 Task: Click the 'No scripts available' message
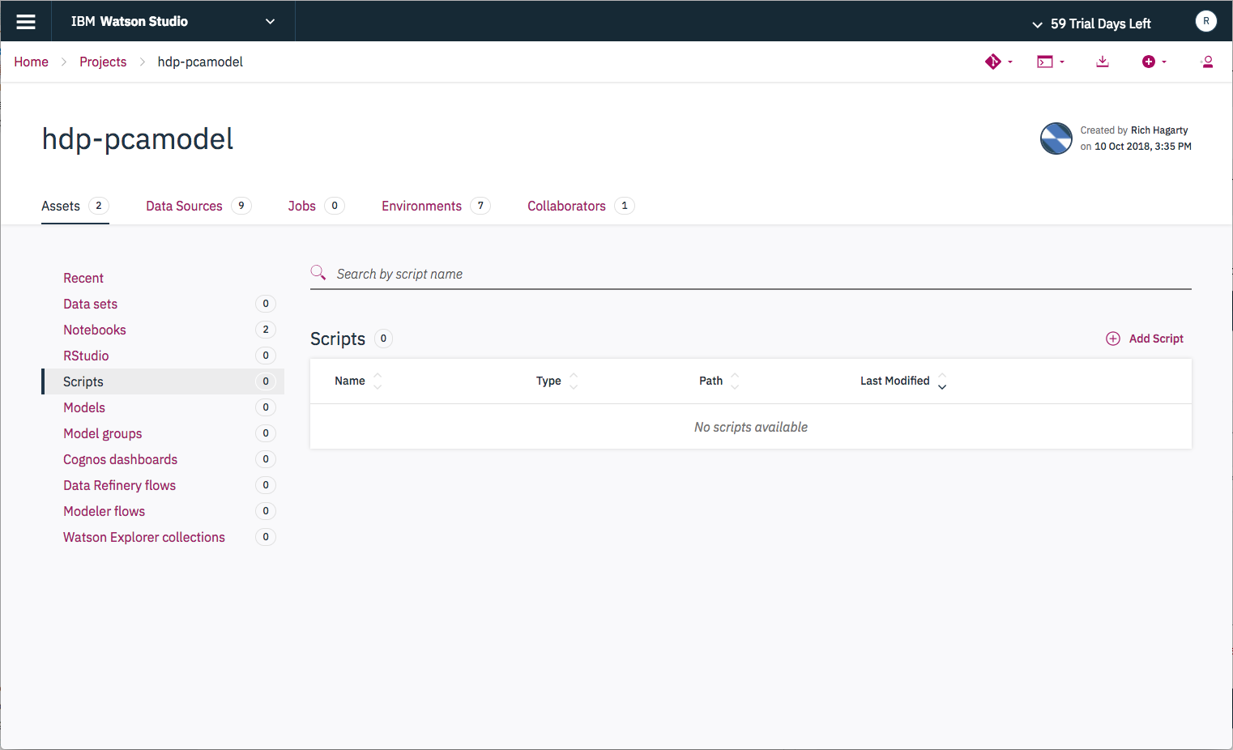751,427
